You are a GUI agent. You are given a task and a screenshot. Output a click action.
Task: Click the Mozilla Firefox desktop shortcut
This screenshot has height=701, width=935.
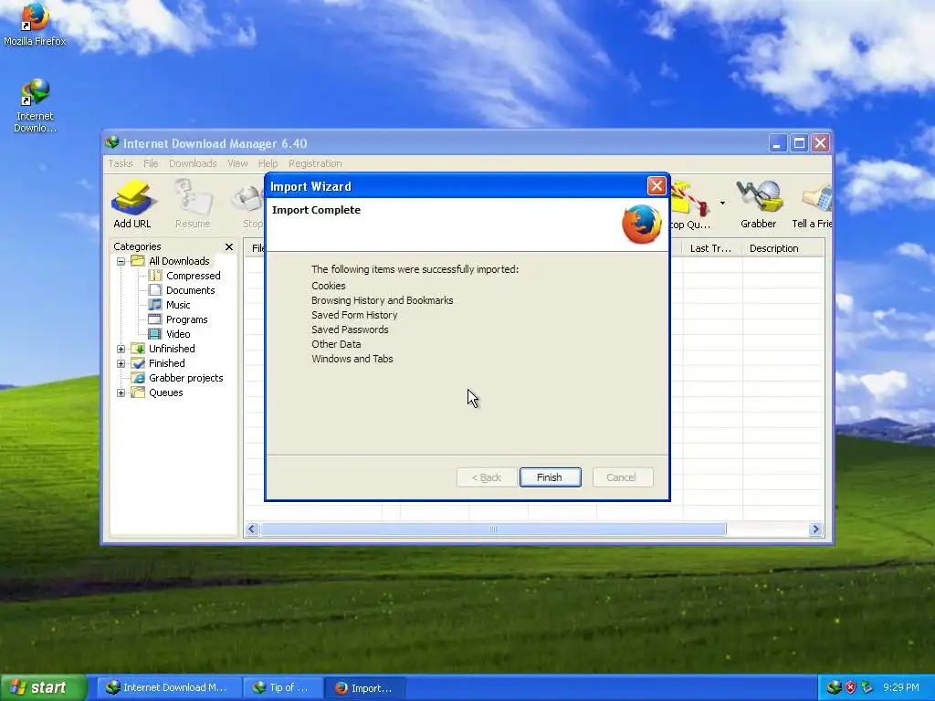point(35,24)
